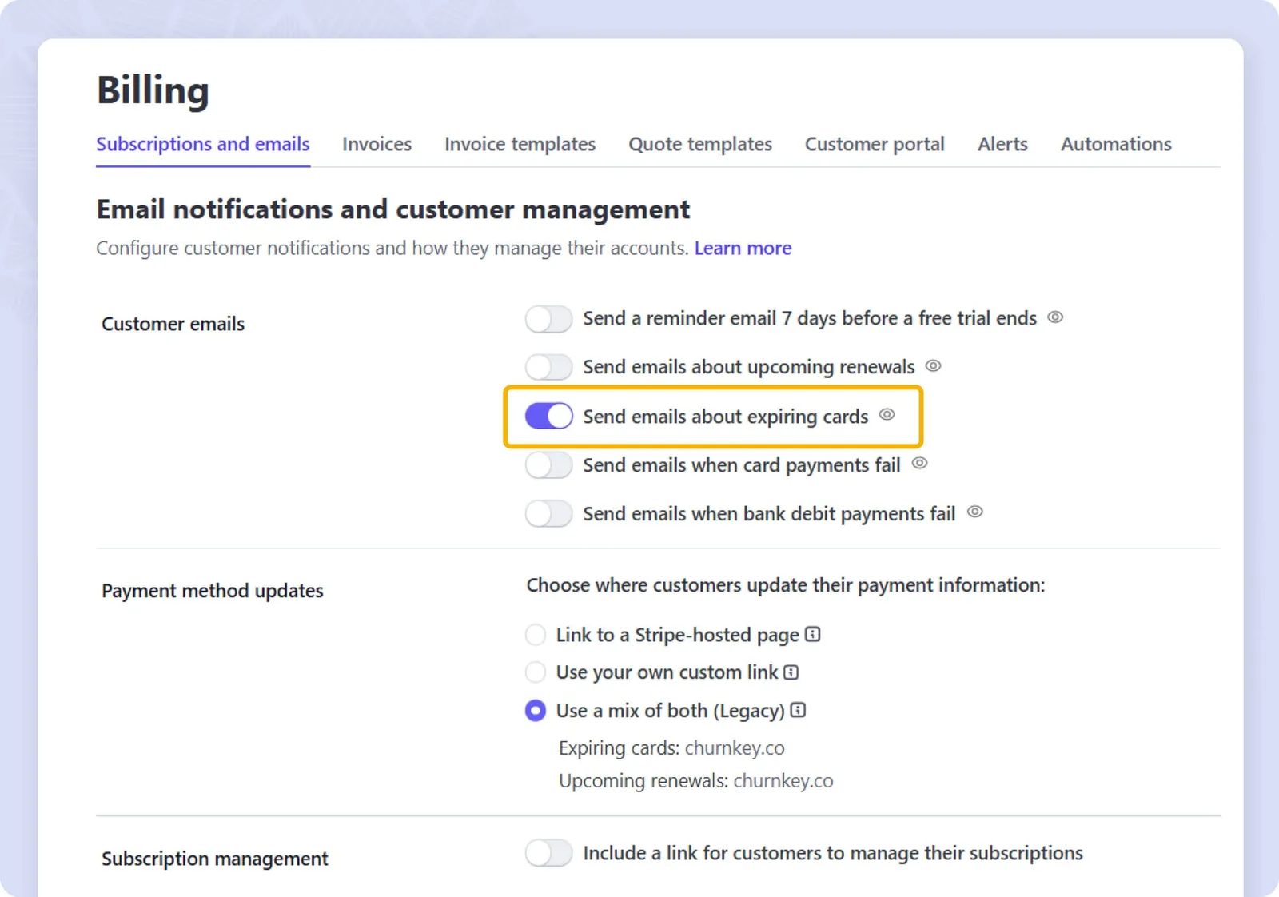Enable the card payments fail email toggle
Screen dimensions: 1279x897
click(x=549, y=465)
